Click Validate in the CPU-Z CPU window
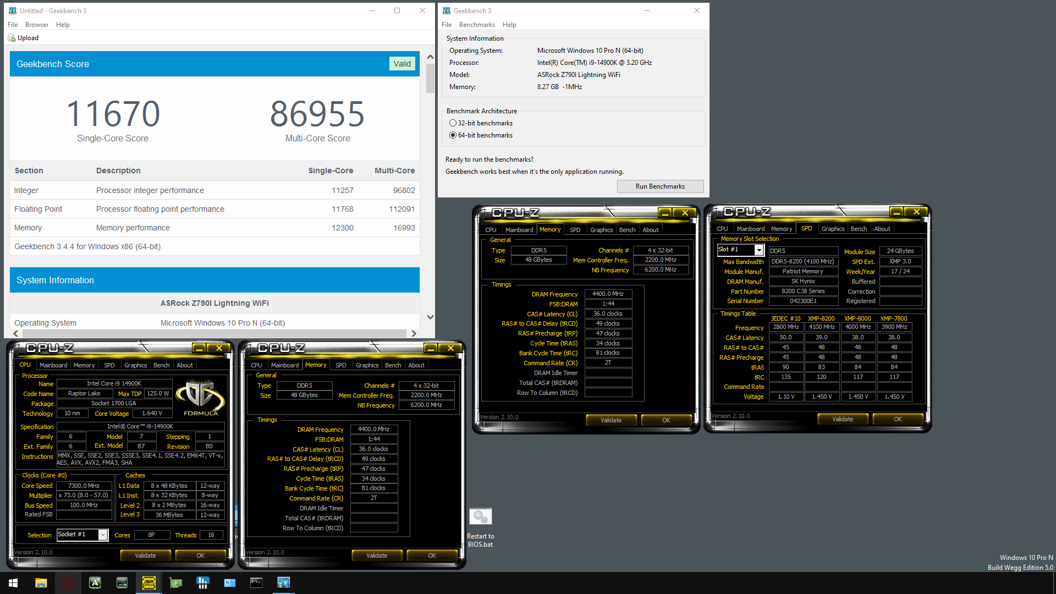 pyautogui.click(x=145, y=555)
